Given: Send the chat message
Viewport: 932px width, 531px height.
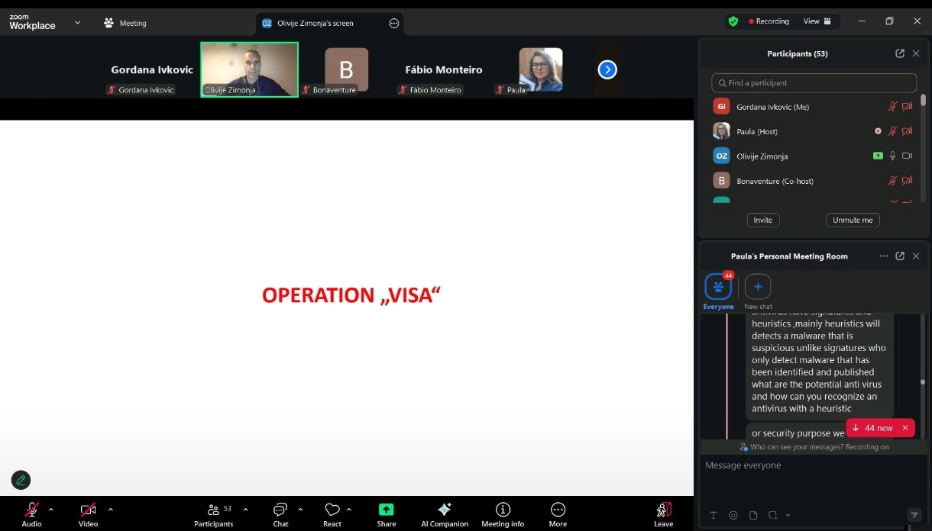Looking at the screenshot, I should click(x=914, y=515).
